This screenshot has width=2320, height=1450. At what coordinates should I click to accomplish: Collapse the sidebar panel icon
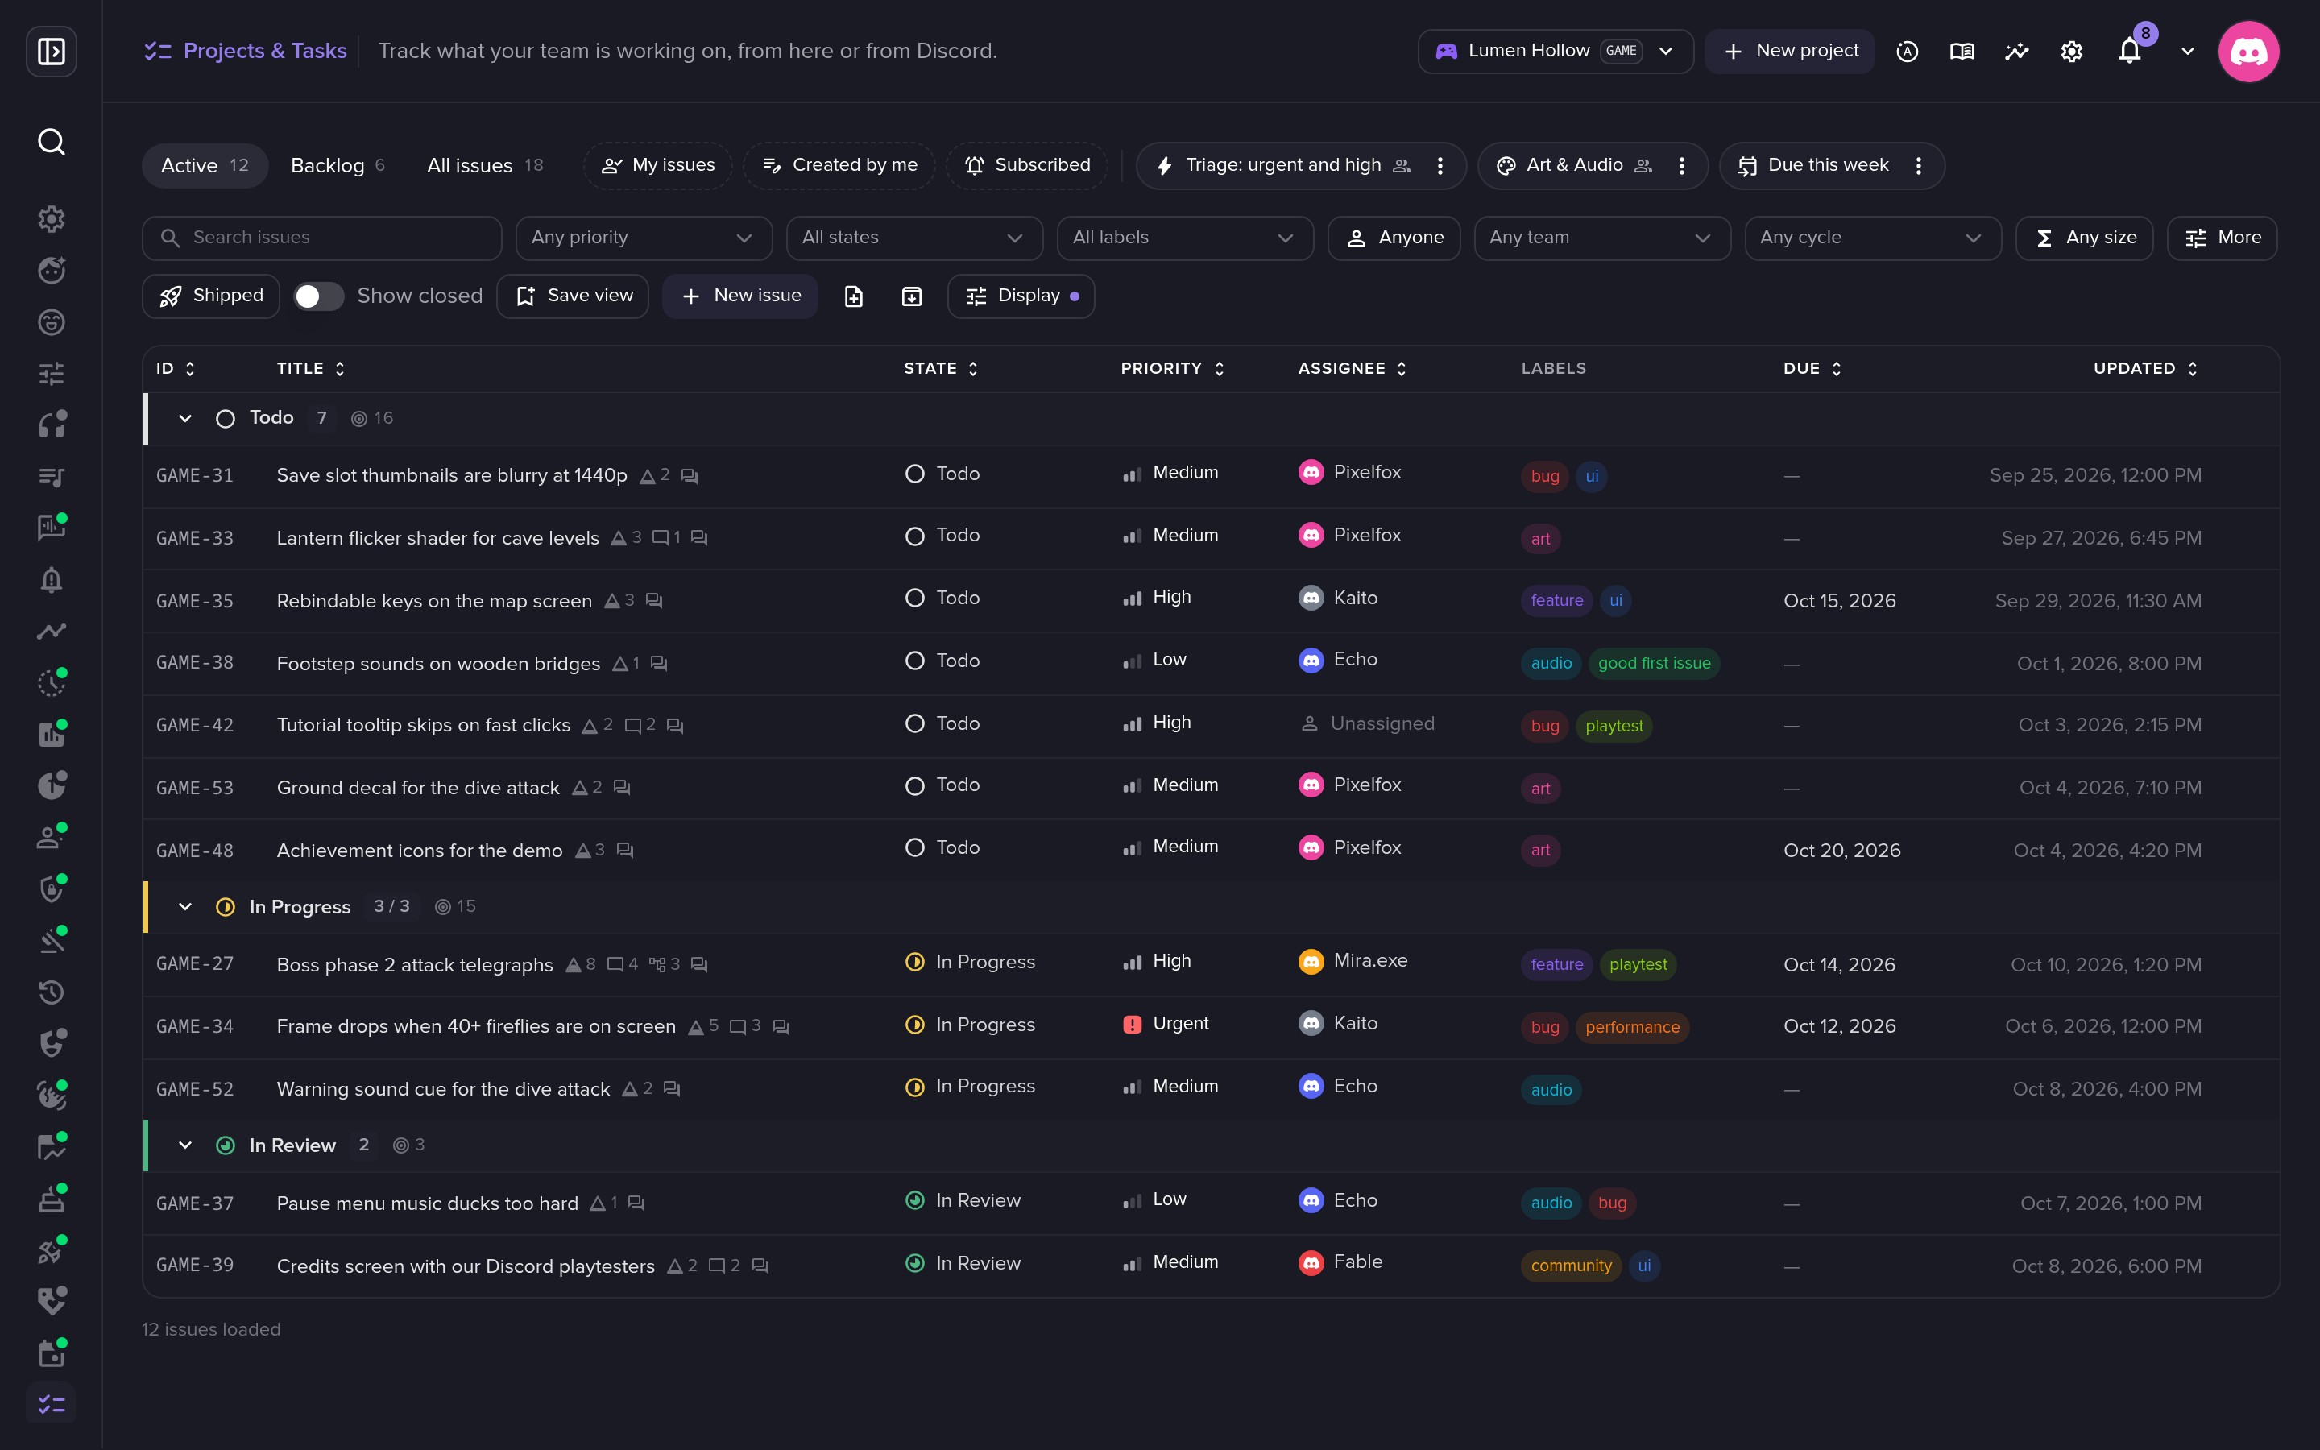coord(51,51)
